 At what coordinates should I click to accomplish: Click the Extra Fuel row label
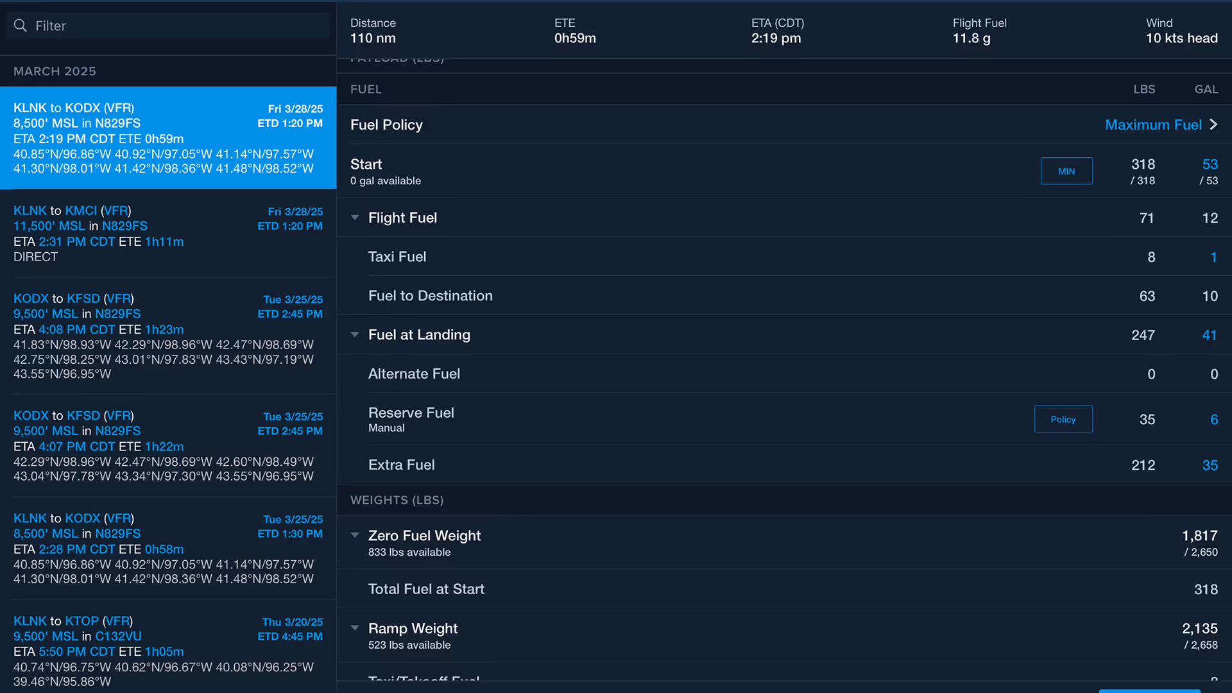(401, 465)
